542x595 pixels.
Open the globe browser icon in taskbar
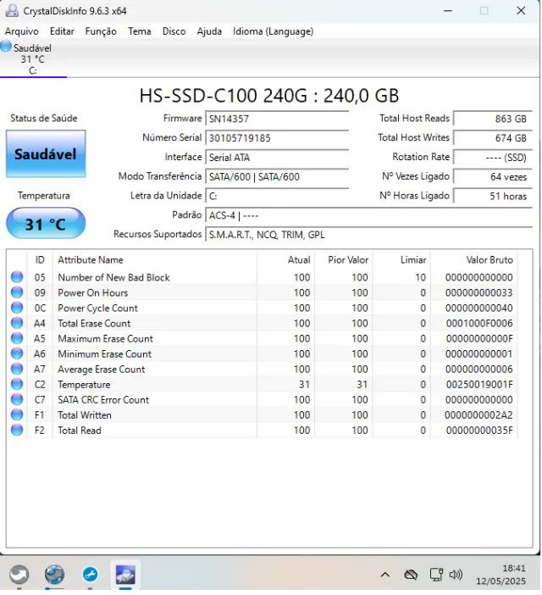pyautogui.click(x=54, y=574)
